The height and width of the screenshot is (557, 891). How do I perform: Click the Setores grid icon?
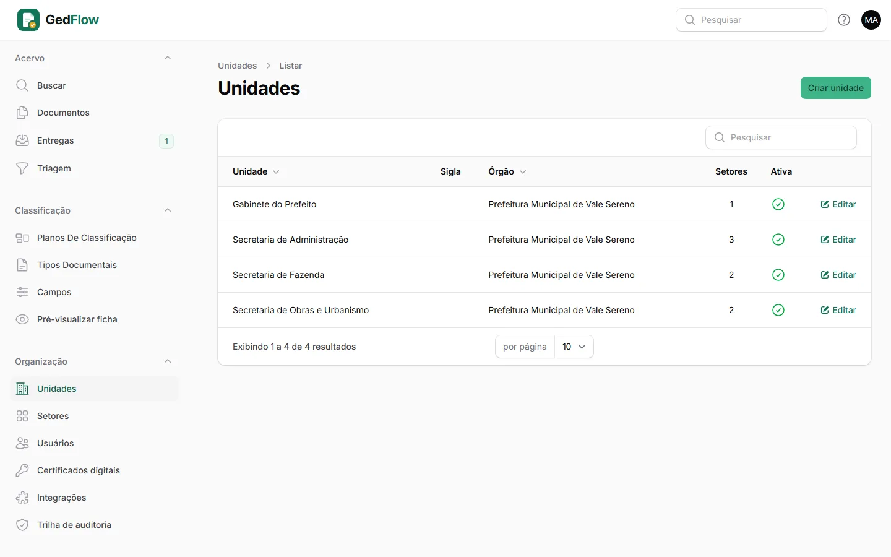coord(22,416)
